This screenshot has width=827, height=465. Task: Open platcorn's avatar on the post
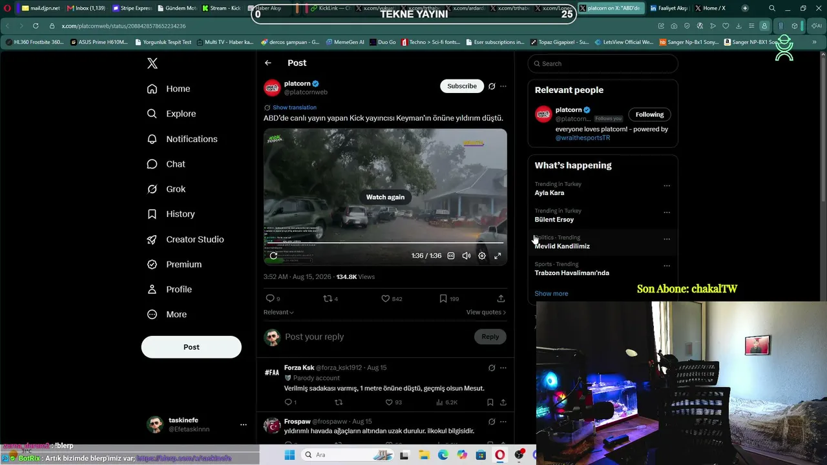pyautogui.click(x=272, y=88)
